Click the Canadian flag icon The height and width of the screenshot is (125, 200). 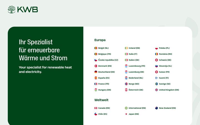click(96, 108)
